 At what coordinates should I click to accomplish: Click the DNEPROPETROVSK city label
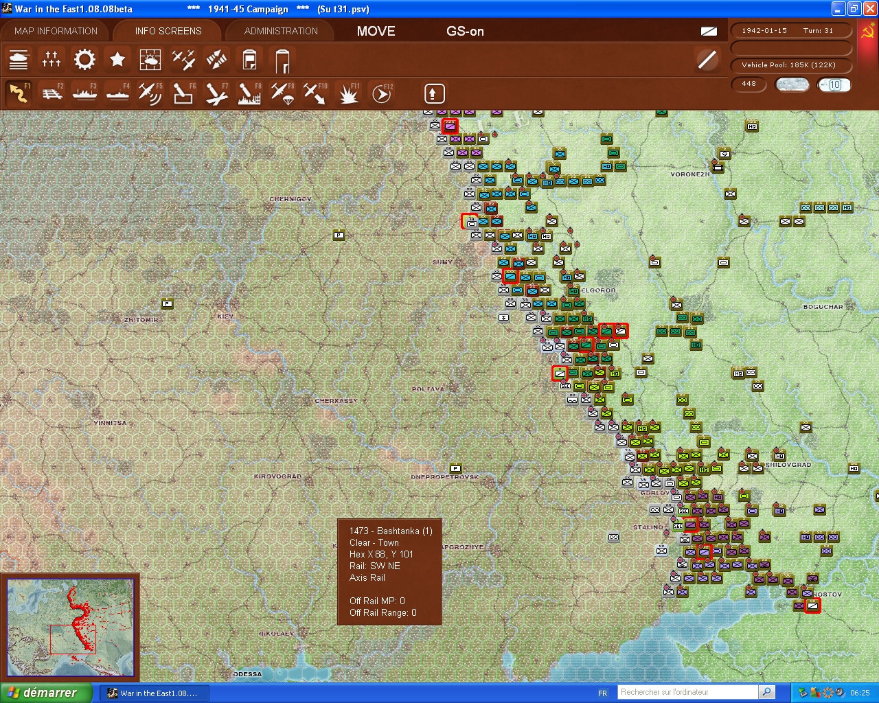pyautogui.click(x=444, y=476)
